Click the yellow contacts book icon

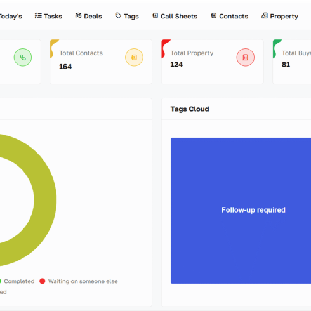point(134,57)
